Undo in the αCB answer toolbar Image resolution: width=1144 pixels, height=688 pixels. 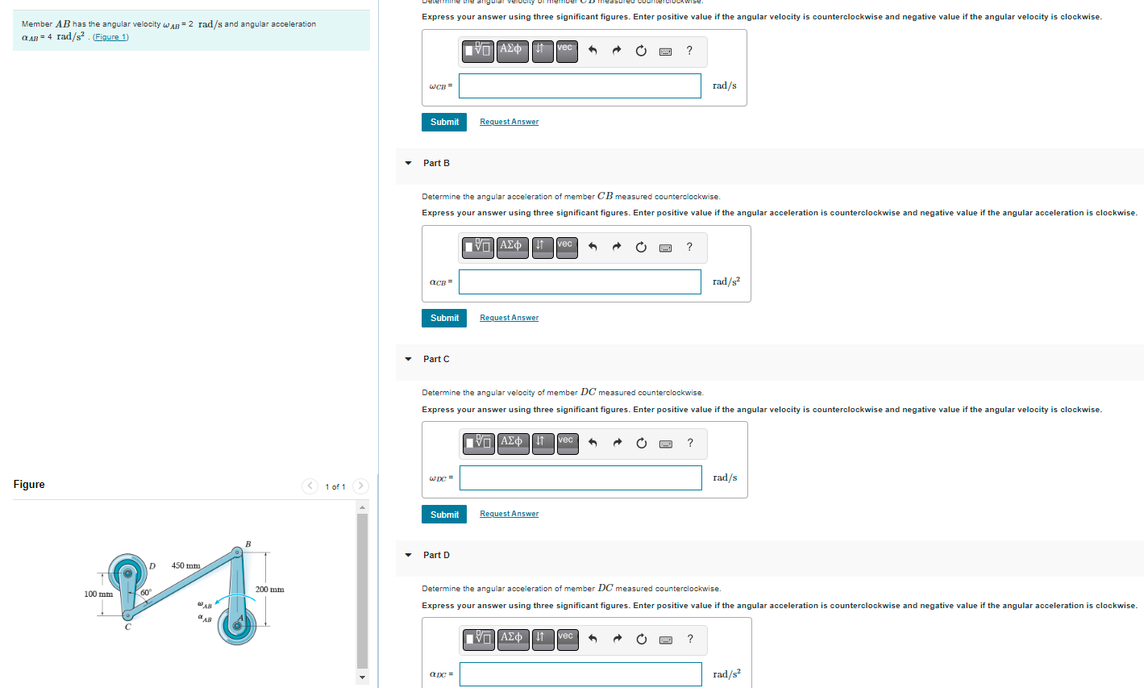[593, 247]
